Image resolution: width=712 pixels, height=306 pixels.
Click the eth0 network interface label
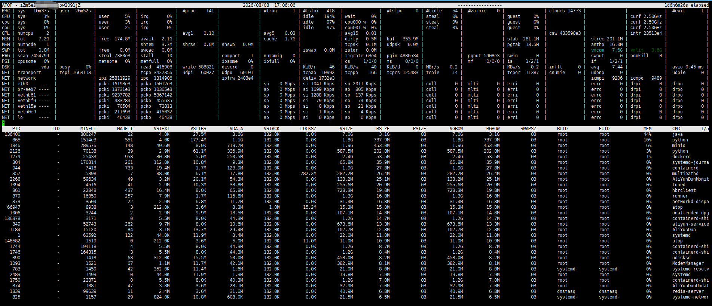tap(23, 84)
